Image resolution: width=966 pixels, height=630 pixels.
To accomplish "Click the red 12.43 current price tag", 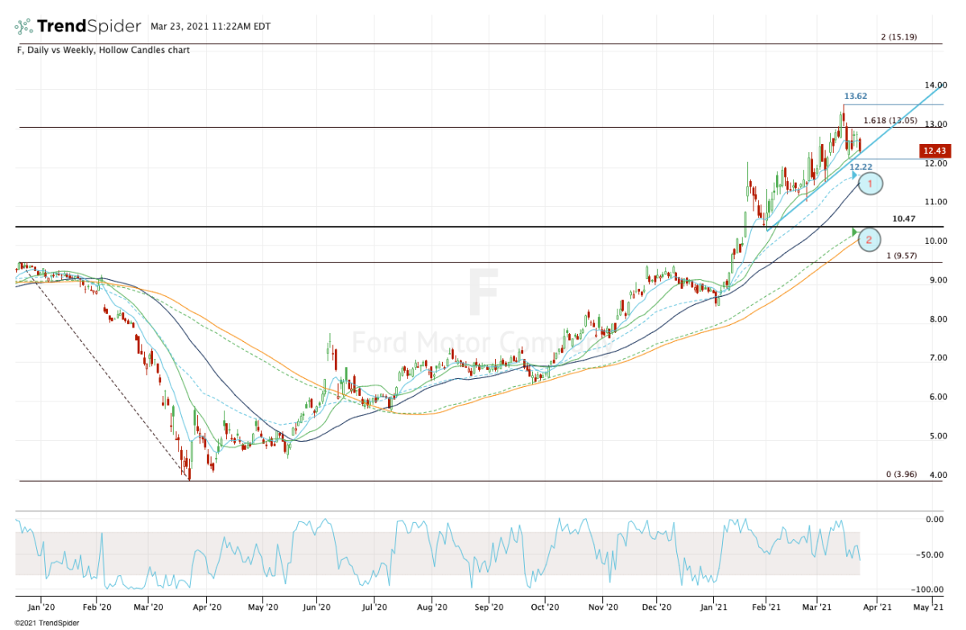I will 935,150.
